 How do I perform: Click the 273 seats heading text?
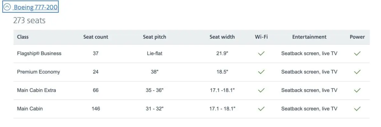pyautogui.click(x=29, y=21)
